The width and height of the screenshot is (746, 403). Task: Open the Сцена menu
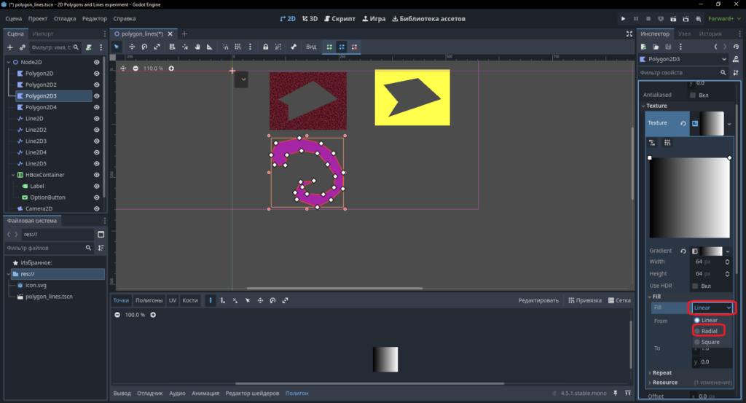13,18
